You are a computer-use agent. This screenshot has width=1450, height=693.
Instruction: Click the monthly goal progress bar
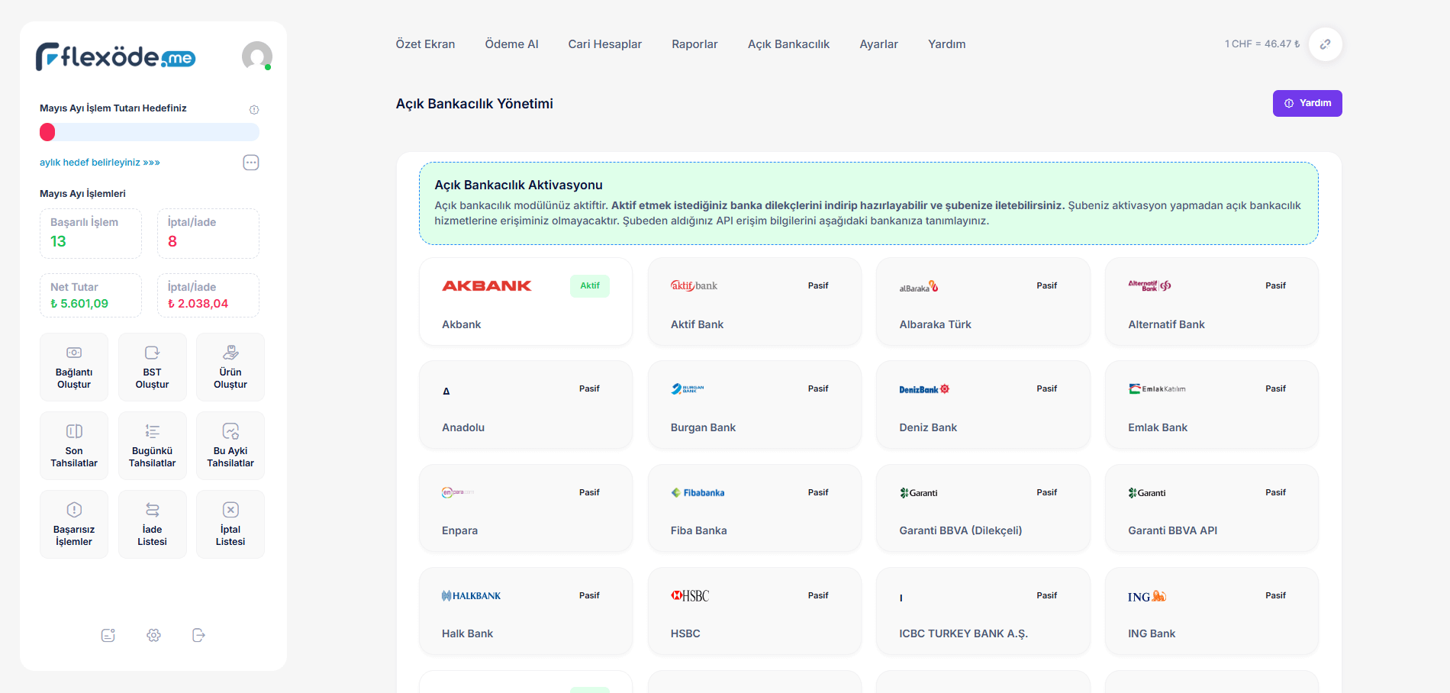(150, 132)
